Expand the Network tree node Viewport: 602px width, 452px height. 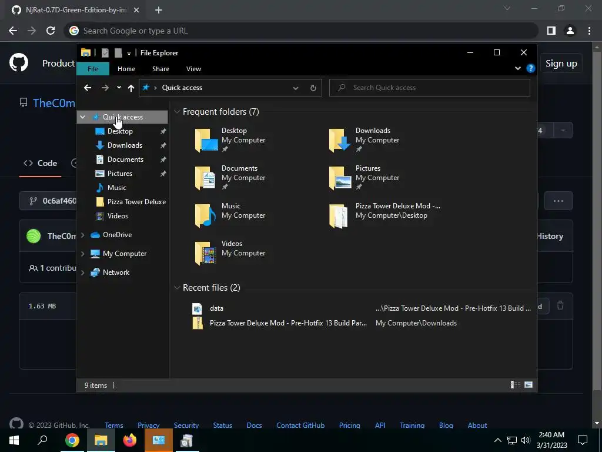click(82, 272)
